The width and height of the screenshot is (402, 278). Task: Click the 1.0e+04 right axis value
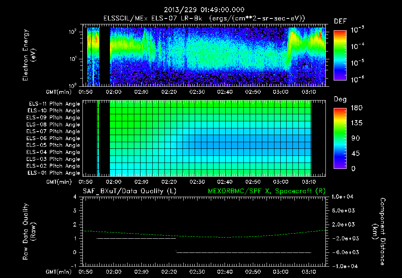[x=342, y=197]
